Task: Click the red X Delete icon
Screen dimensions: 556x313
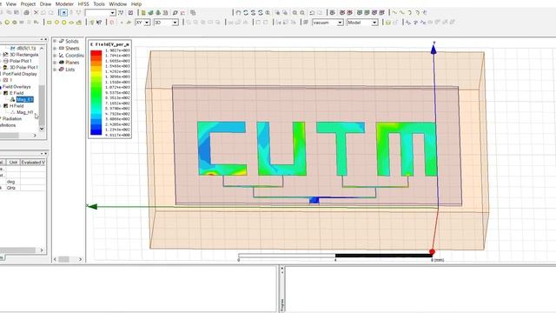Action: point(36,12)
